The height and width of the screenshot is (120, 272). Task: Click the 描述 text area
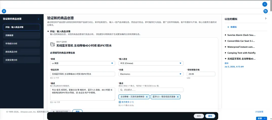[x=83, y=94]
